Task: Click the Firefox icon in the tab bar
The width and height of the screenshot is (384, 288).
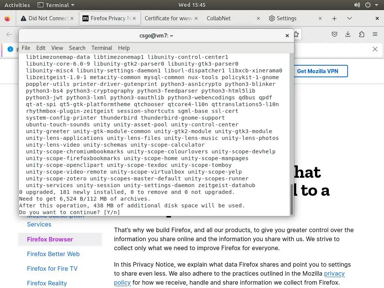Action: tap(7, 19)
